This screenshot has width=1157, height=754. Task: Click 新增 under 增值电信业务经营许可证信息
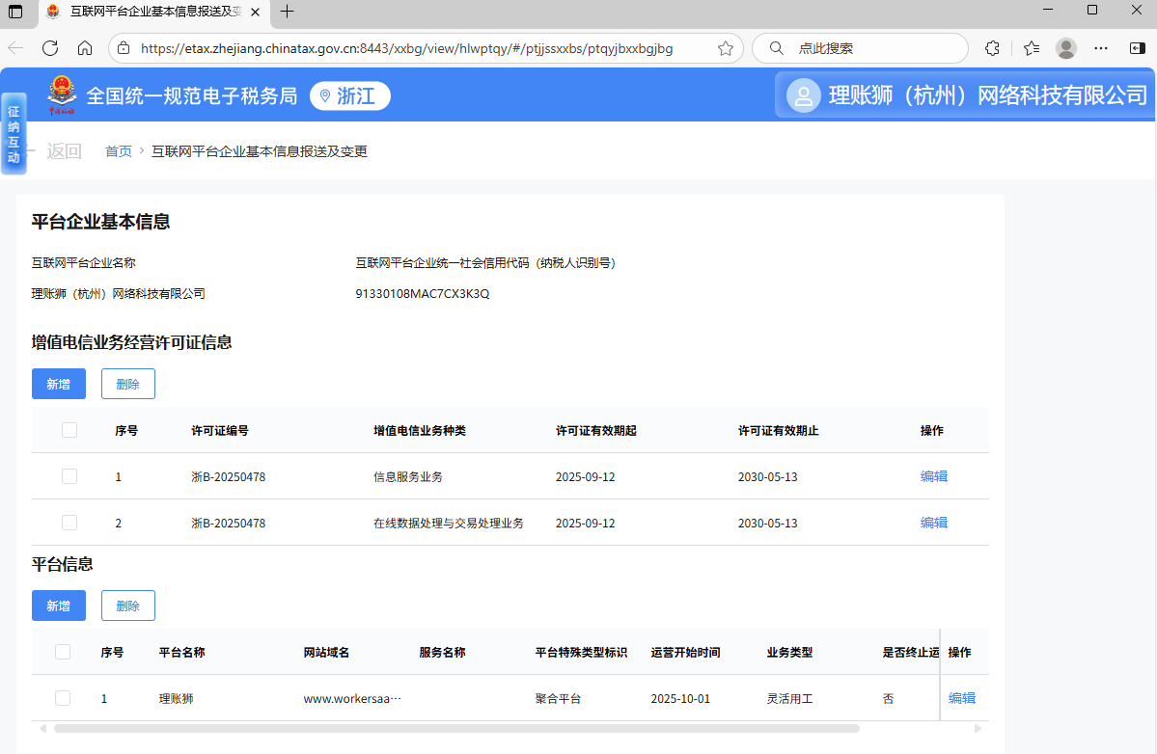pos(59,384)
